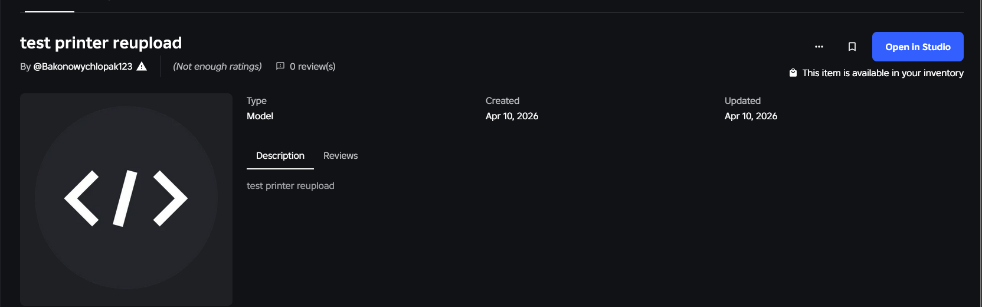Bookmark this model with the bookmark icon

pos(852,47)
